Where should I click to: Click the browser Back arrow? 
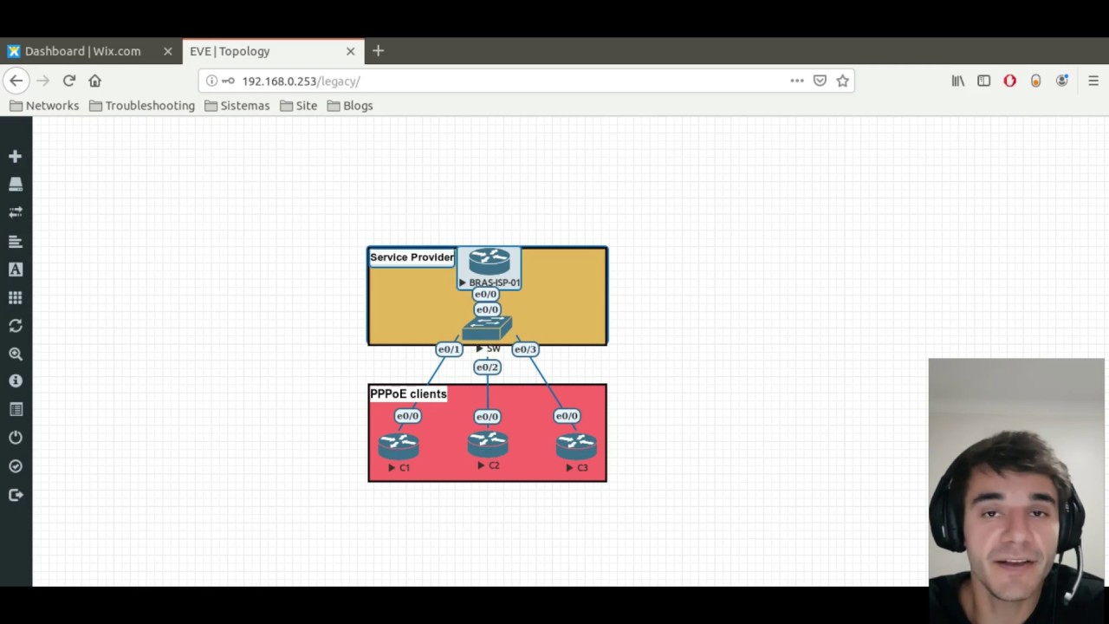click(x=16, y=81)
